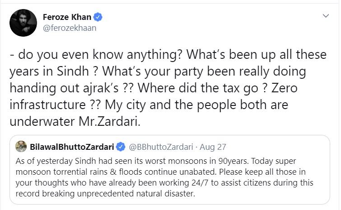Click Bilawal Bhutto Zardari's small avatar
The height and width of the screenshot is (210, 341).
click(21, 146)
